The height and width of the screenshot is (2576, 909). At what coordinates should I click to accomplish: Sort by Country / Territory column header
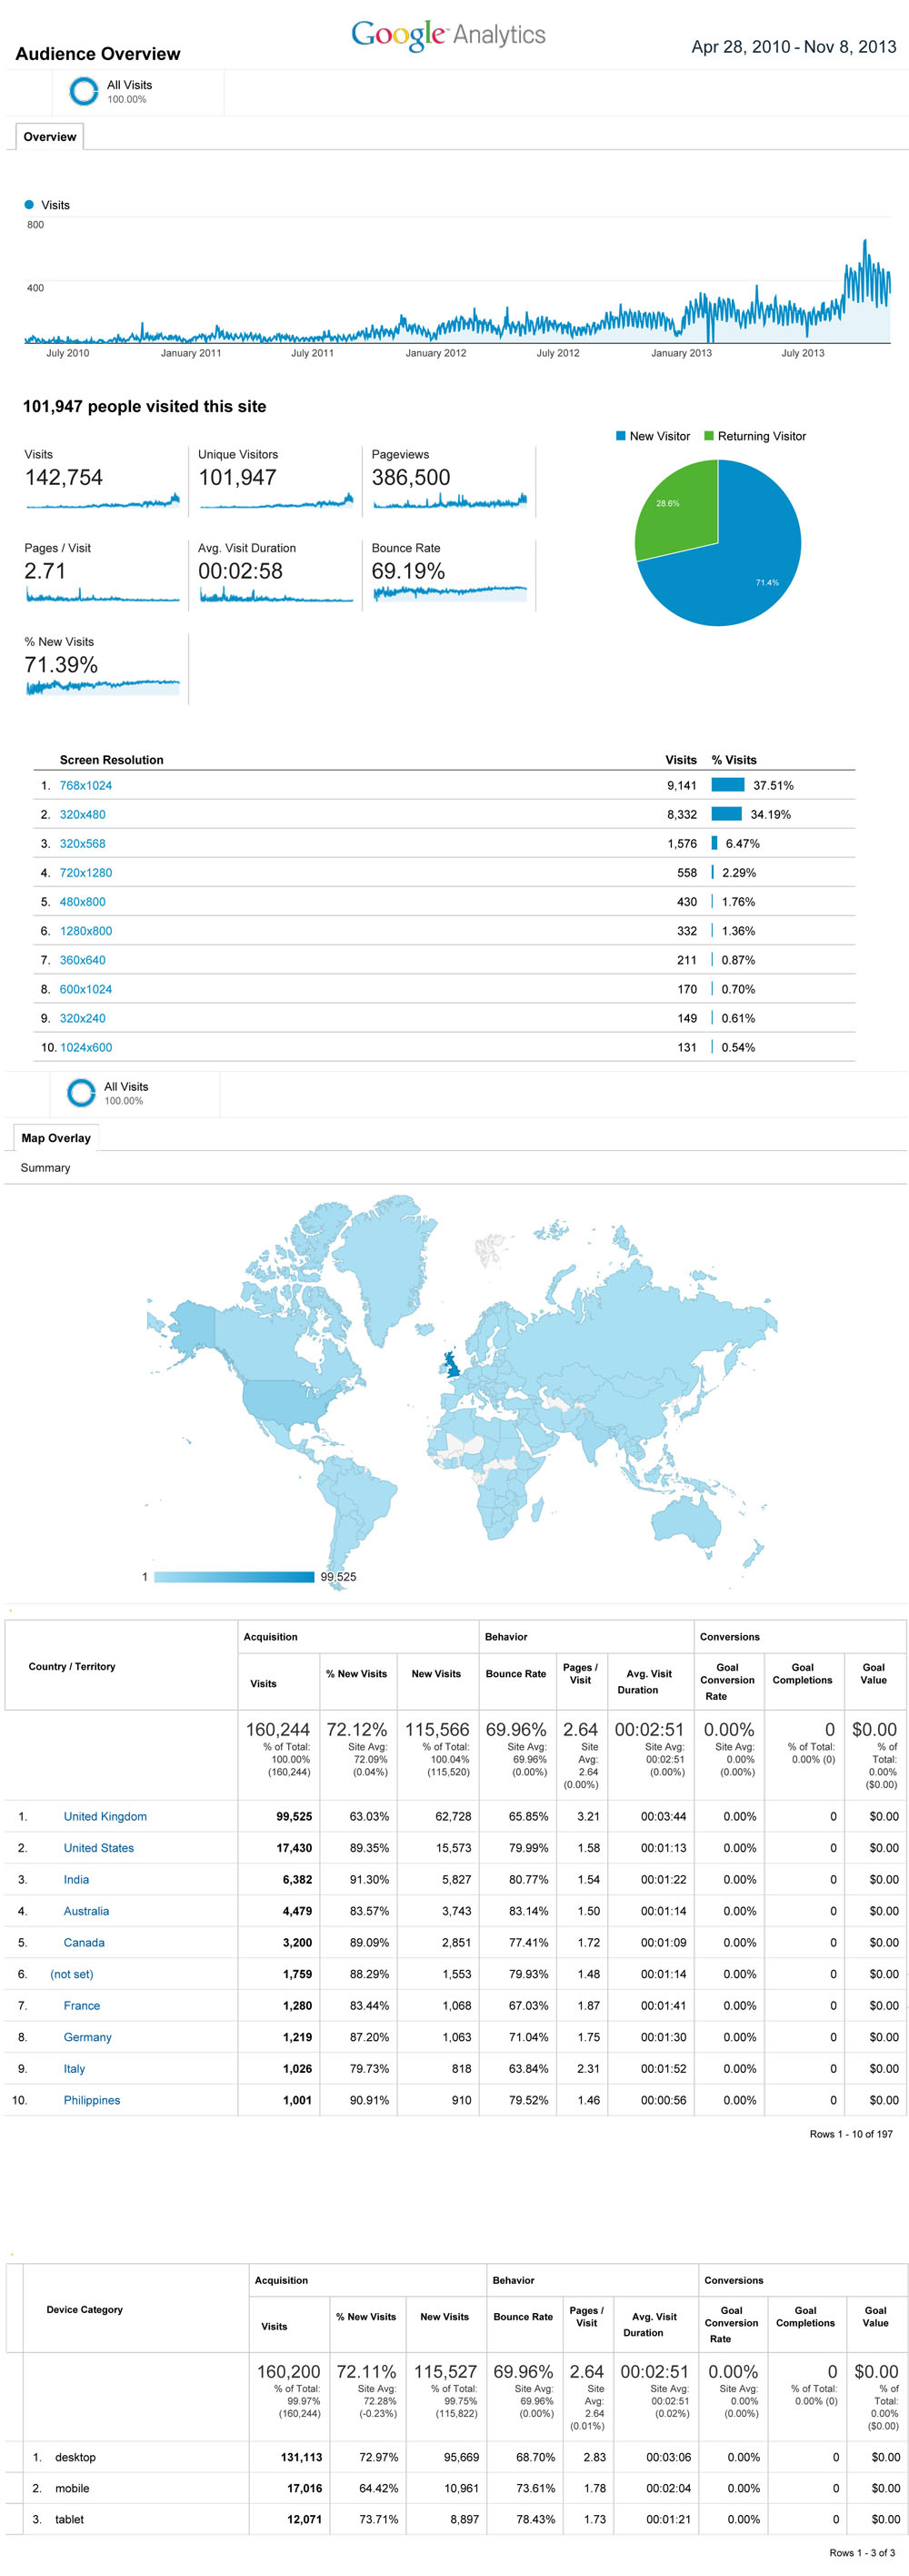pos(72,1667)
